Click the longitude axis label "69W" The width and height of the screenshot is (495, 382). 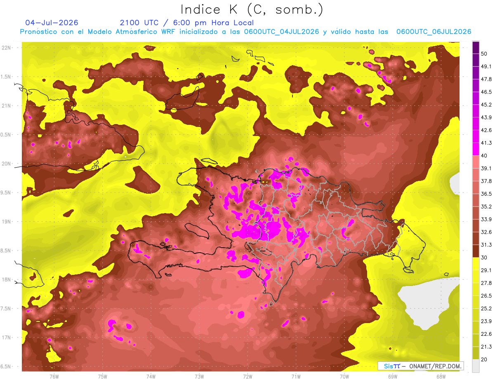pos(392,376)
